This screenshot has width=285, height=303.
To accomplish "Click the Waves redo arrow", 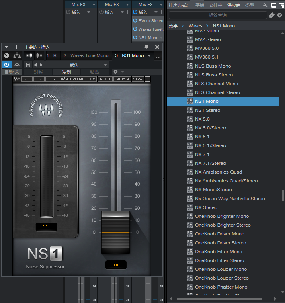I will coord(39,79).
